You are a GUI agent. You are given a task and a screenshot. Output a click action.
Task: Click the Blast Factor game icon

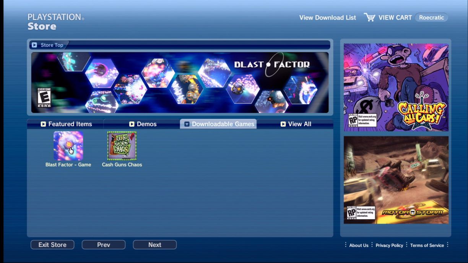click(x=68, y=146)
